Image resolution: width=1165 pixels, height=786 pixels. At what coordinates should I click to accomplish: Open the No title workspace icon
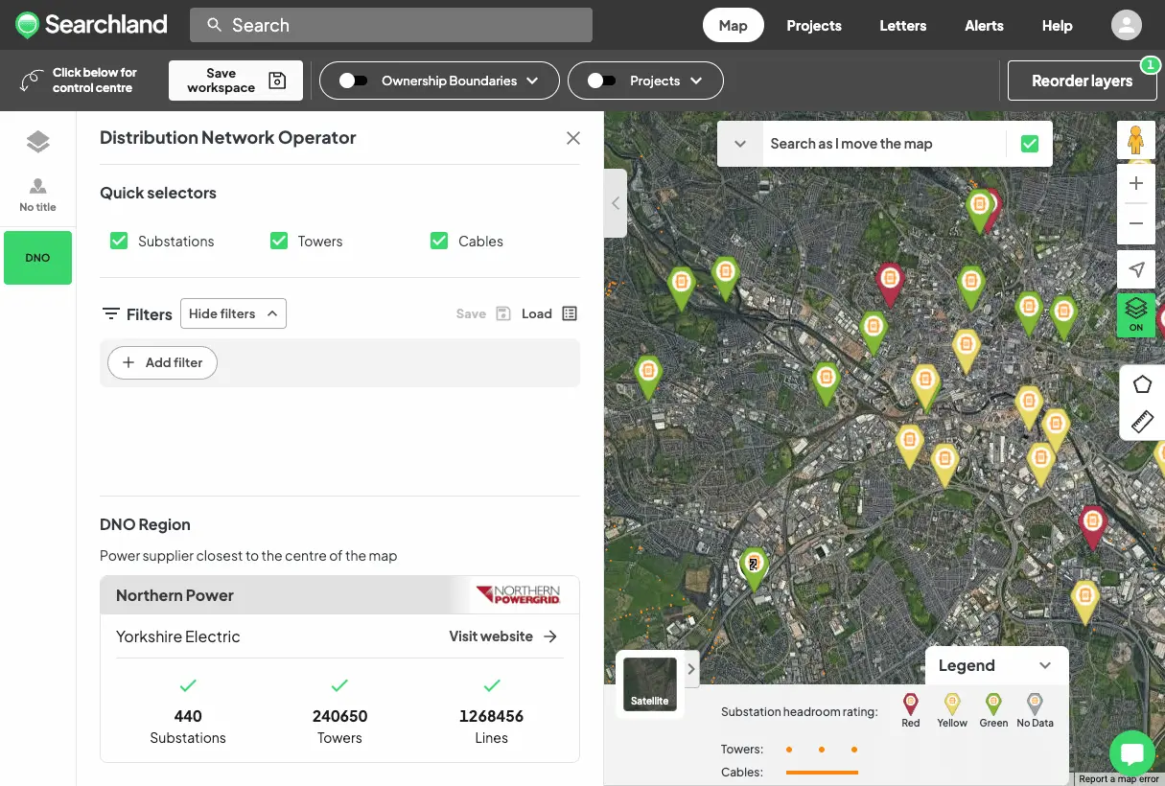click(x=37, y=194)
